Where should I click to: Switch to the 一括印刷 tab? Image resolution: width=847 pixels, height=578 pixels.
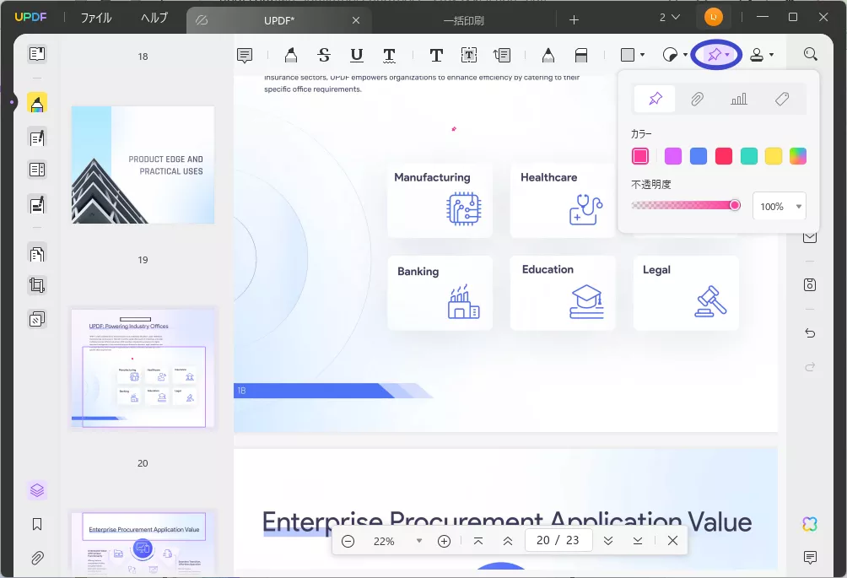pyautogui.click(x=463, y=20)
